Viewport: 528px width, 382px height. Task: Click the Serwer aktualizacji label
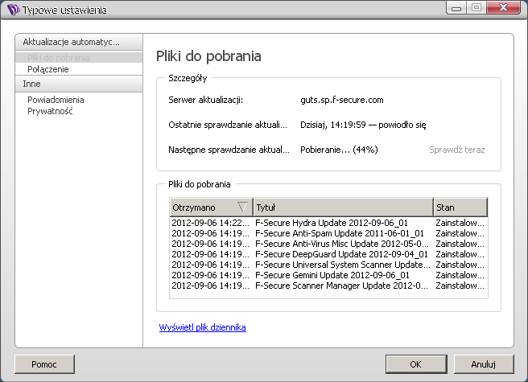coord(206,100)
